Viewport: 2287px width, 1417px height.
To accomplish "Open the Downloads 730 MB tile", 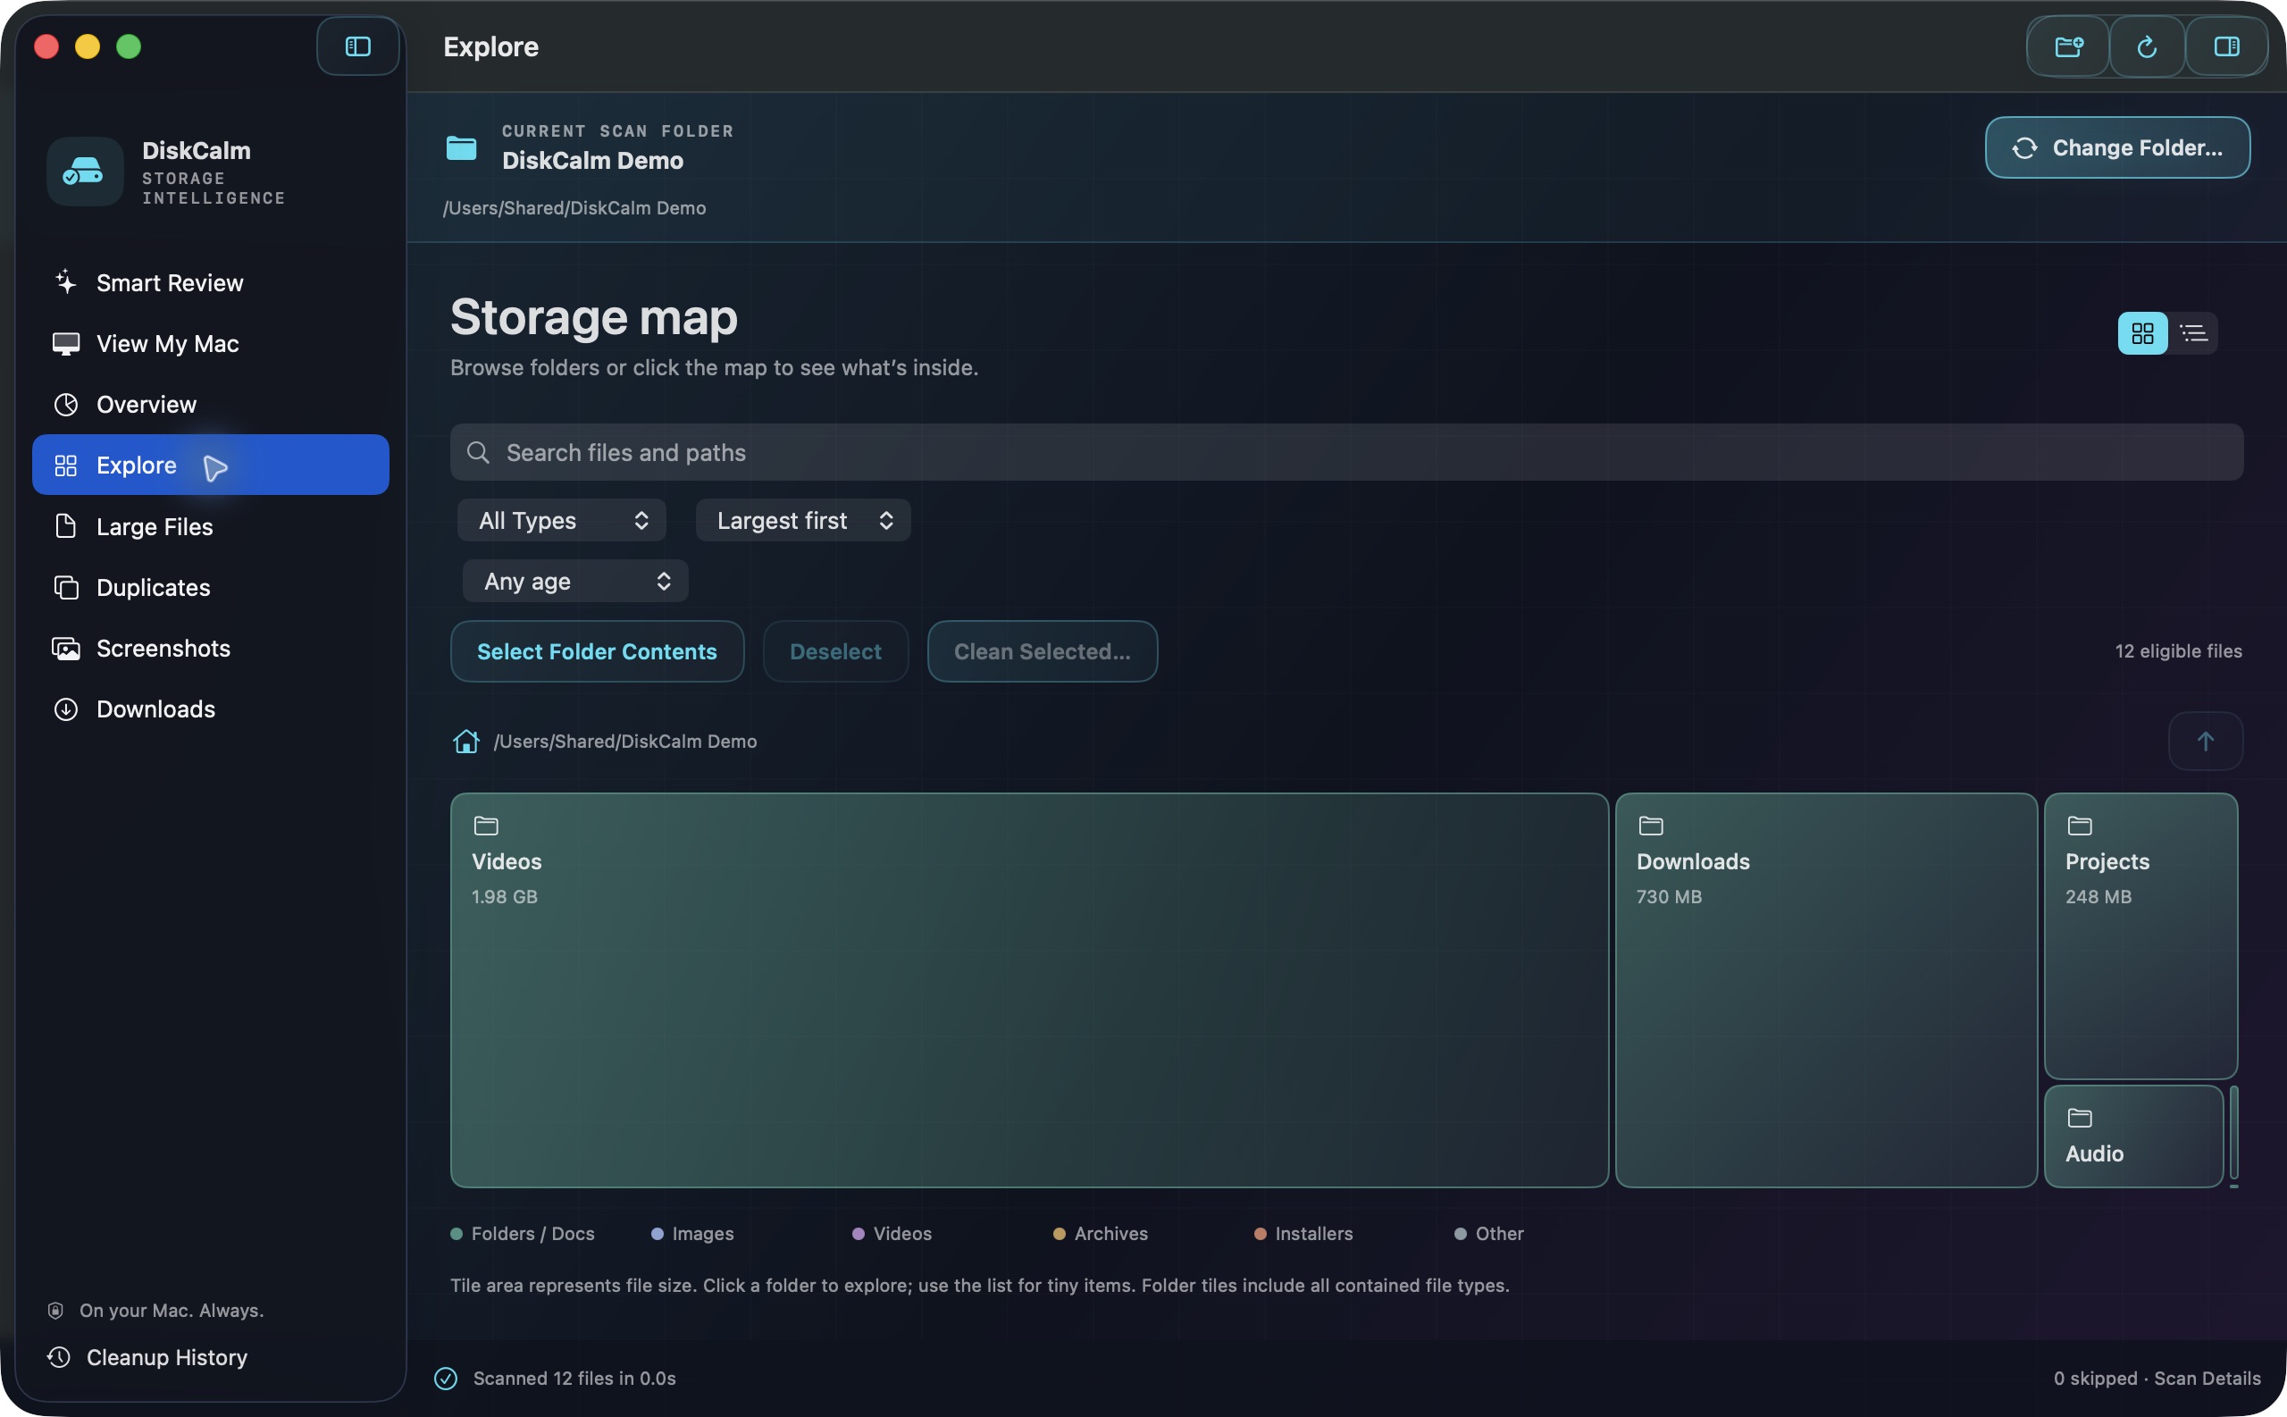I will pos(1826,991).
